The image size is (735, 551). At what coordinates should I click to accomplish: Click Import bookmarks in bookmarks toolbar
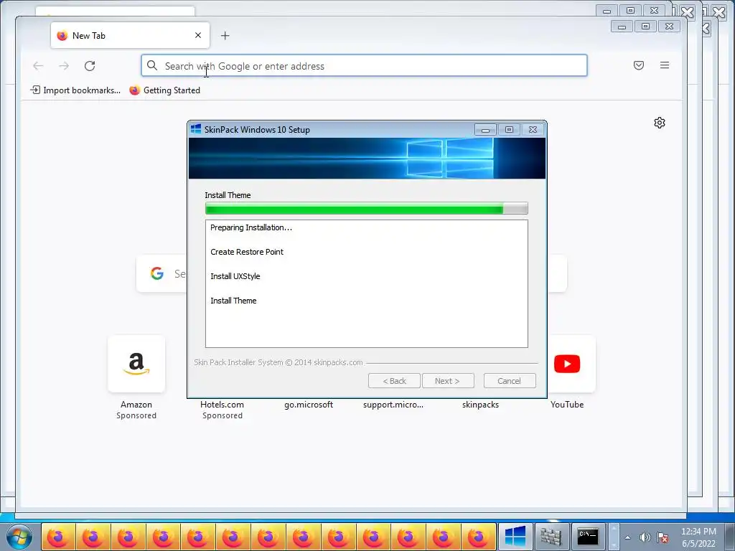(x=75, y=90)
